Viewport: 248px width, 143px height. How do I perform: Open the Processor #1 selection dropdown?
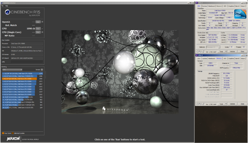point(213,47)
